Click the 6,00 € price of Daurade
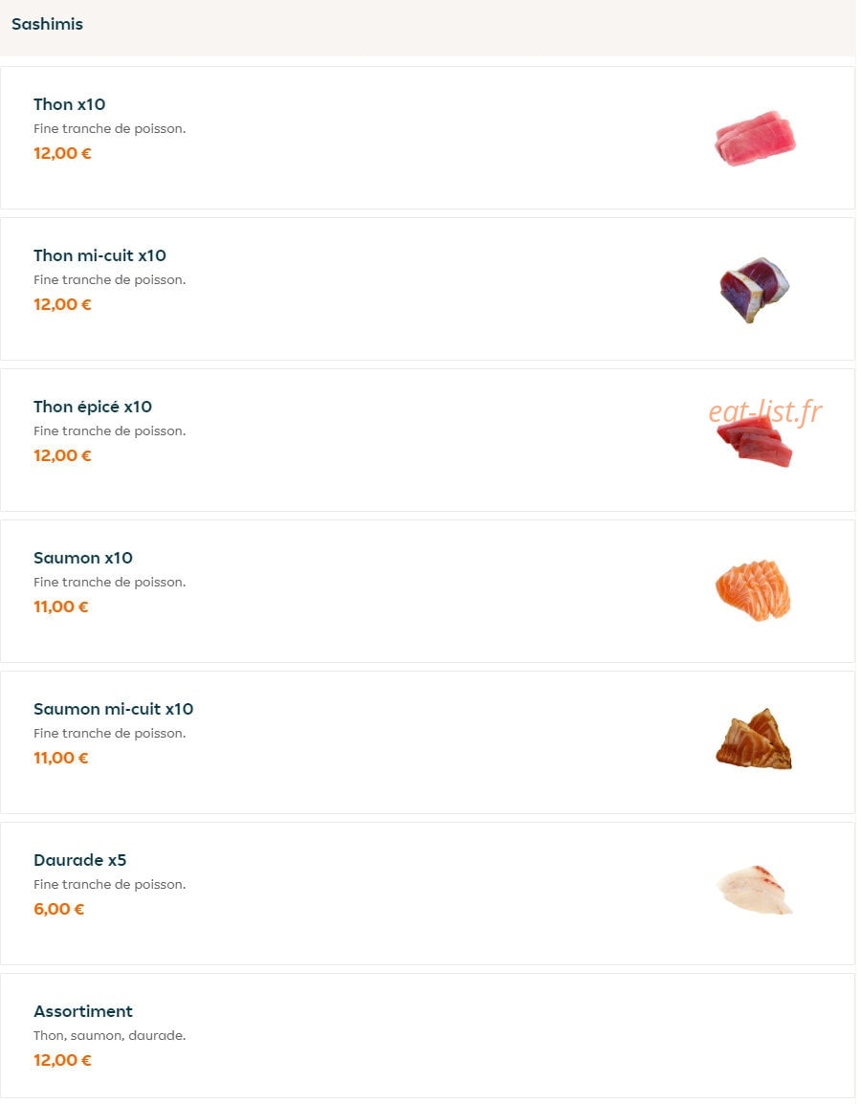 pyautogui.click(x=59, y=909)
